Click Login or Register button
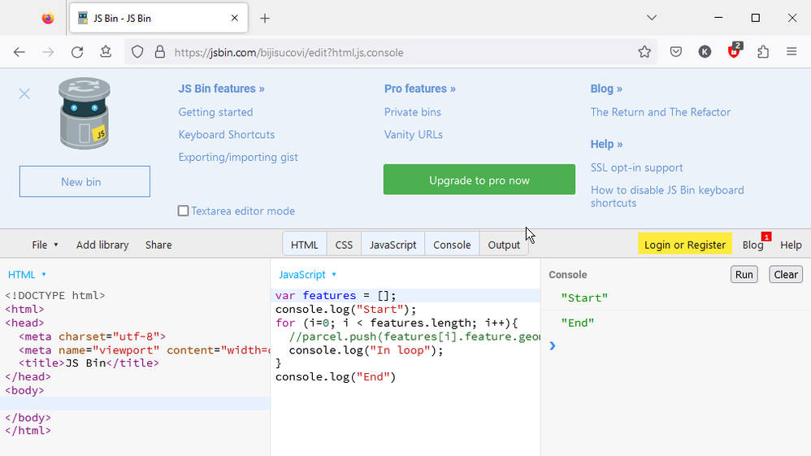 [685, 244]
